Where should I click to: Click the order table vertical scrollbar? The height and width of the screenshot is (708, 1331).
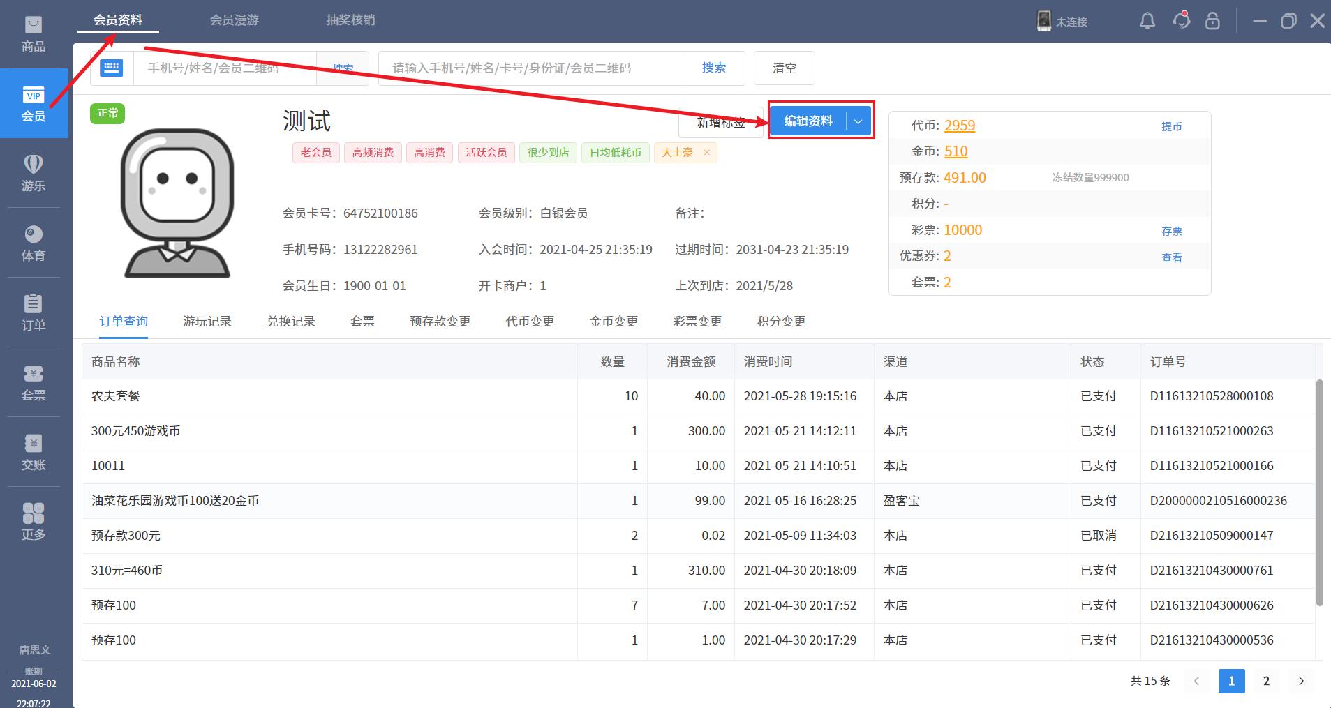point(1319,492)
